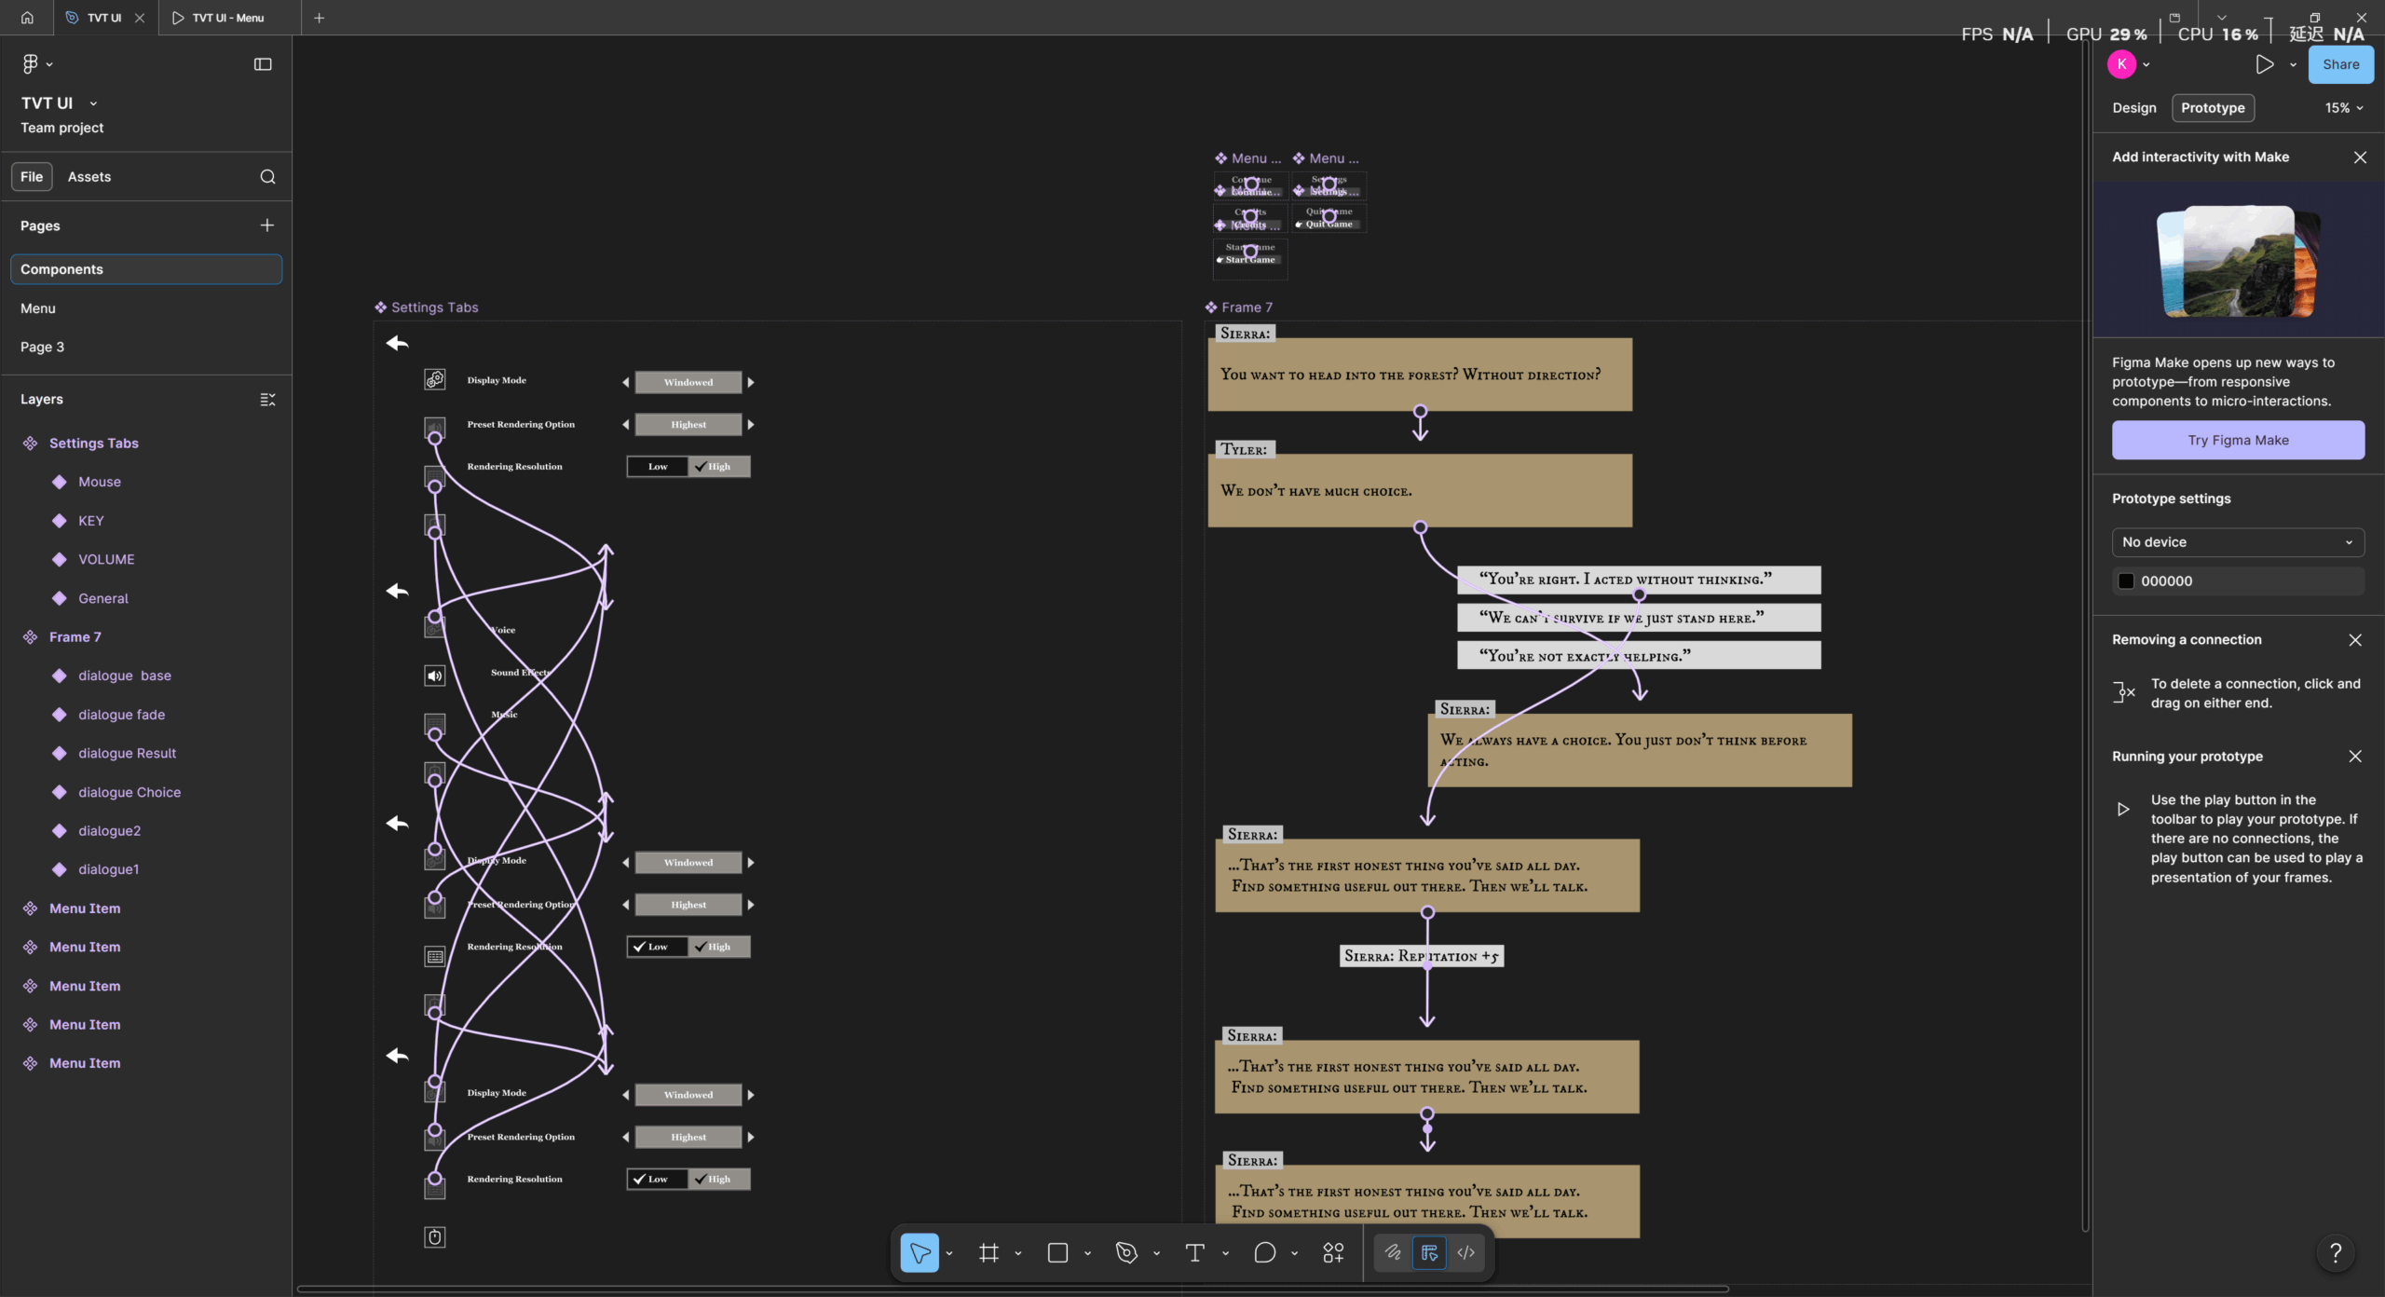Switch to the Design tab
This screenshot has width=2385, height=1297.
2133,108
